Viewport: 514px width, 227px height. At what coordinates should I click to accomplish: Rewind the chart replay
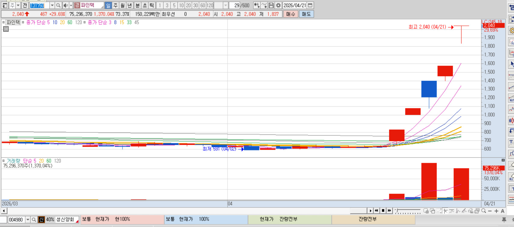tap(376, 211)
